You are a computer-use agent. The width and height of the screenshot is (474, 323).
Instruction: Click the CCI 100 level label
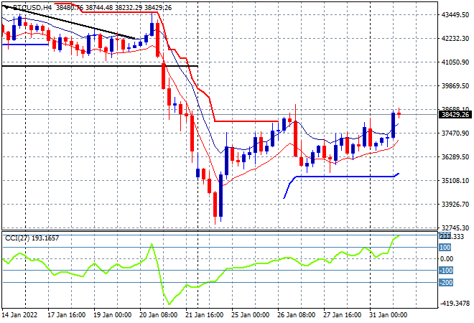click(445, 248)
